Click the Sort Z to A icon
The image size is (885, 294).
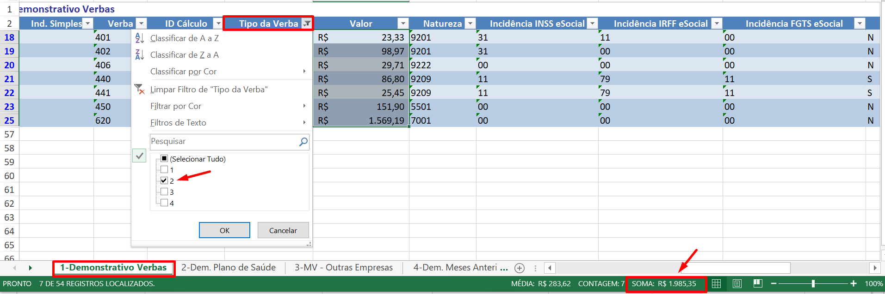[x=139, y=55]
